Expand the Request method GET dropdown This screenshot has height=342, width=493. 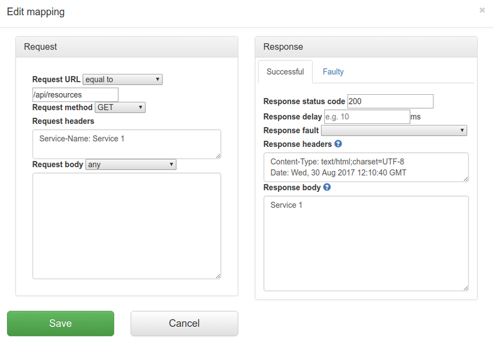[120, 107]
